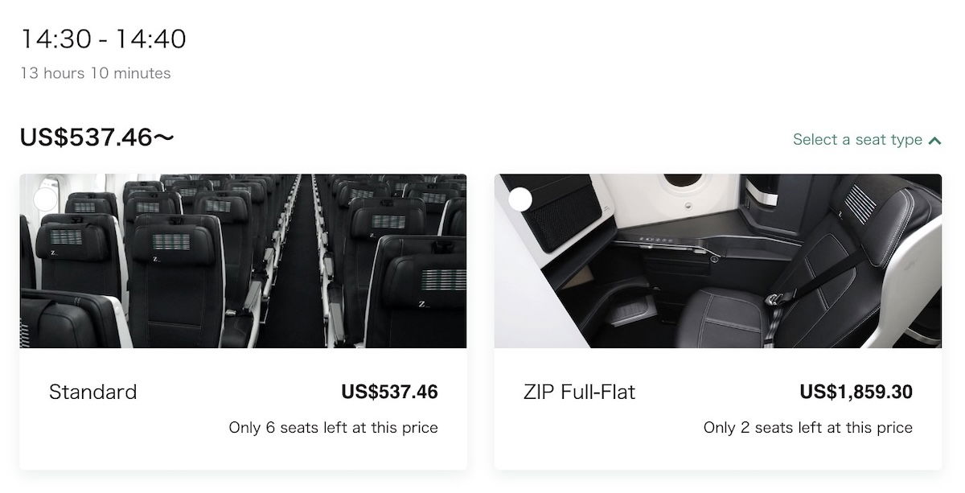This screenshot has width=965, height=493.
Task: Click the 14:30 - 14:40 flight time
Action: 103,39
